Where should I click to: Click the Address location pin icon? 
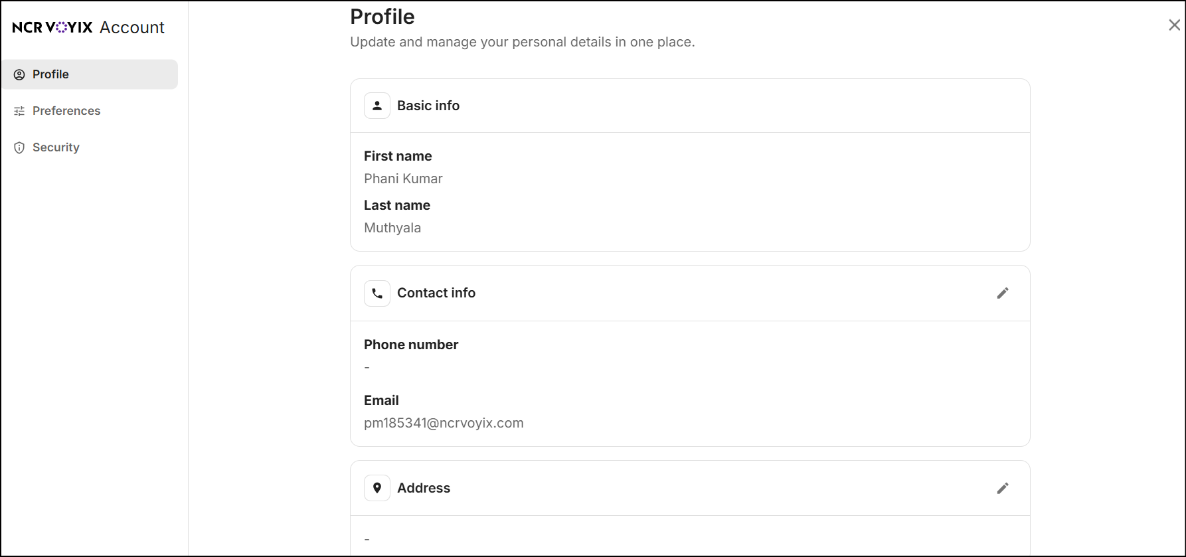click(377, 488)
